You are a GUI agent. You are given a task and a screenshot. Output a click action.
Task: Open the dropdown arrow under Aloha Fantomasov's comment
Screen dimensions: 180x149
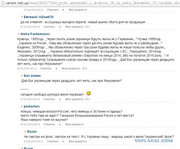pos(56,69)
